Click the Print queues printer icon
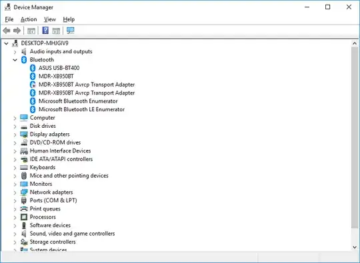 coord(24,209)
